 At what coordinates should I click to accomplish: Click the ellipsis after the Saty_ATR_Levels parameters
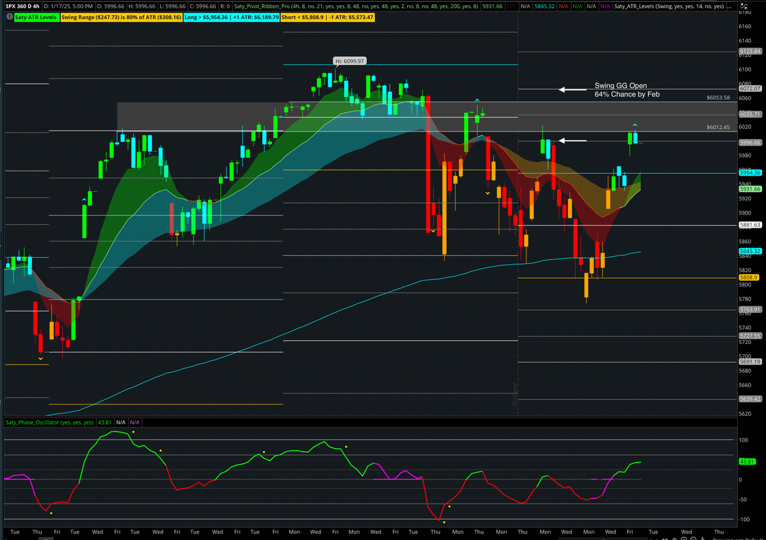pyautogui.click(x=729, y=6)
